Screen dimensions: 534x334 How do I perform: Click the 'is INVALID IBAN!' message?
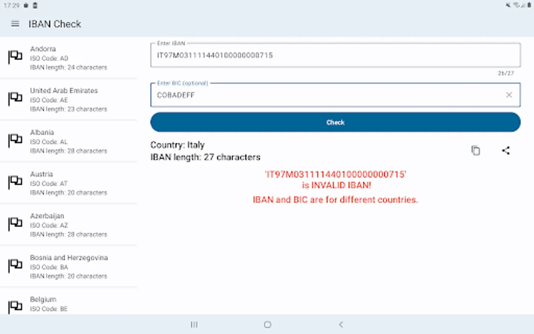click(336, 185)
